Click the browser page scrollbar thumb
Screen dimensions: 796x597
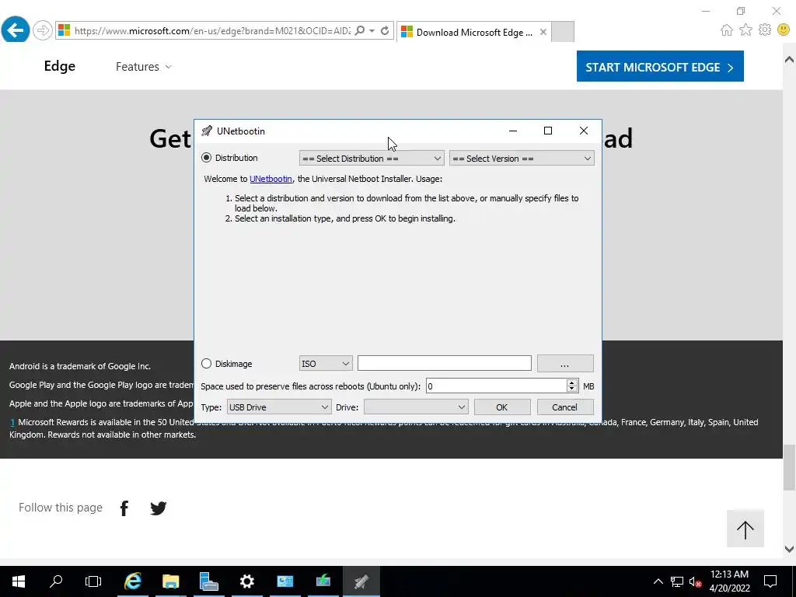pyautogui.click(x=790, y=467)
